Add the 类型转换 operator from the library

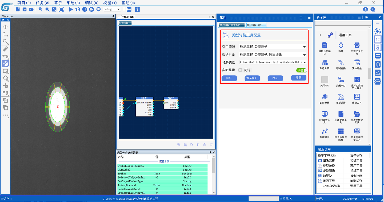point(341,99)
